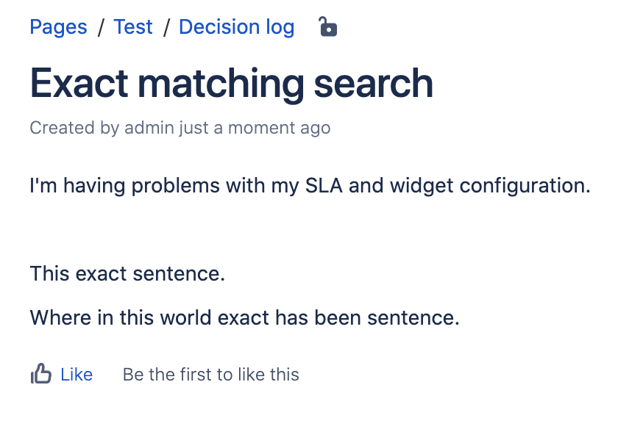Click the SLA and widget configuration sentence
643x429 pixels.
coord(310,185)
